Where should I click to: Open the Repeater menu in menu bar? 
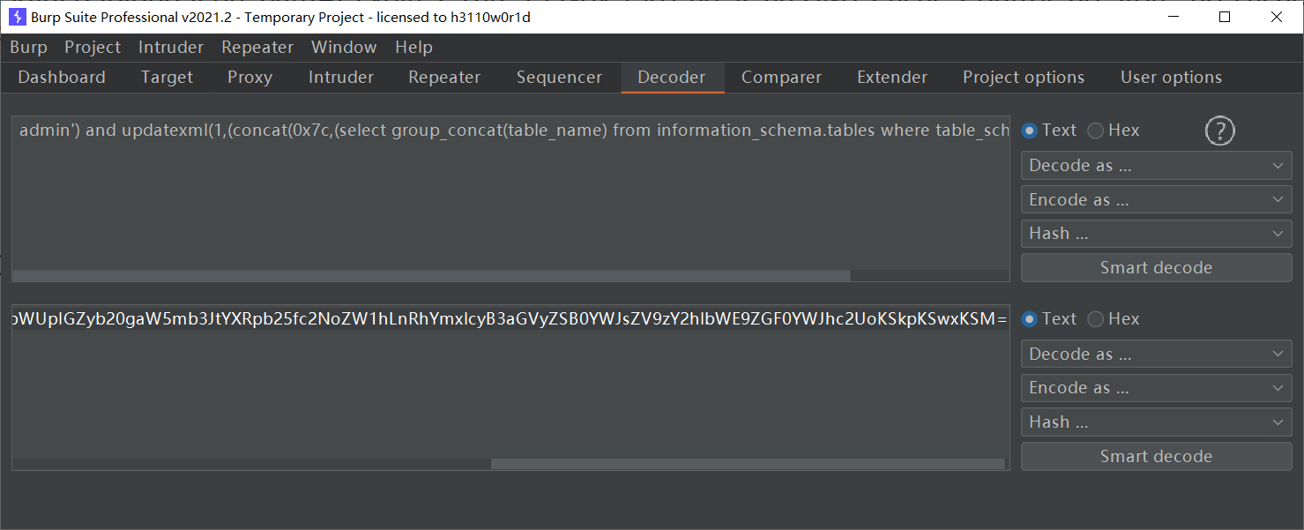point(257,48)
